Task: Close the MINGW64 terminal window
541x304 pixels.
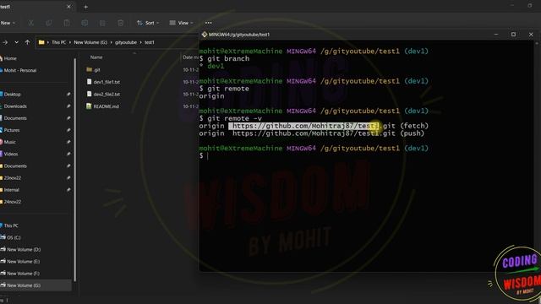Action: [531, 35]
